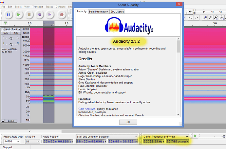Open the Tracks menu

click(x=49, y=7)
